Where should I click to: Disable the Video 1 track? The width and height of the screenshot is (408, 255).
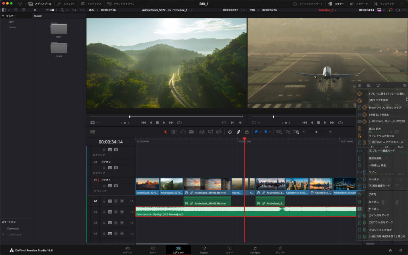coord(116,186)
